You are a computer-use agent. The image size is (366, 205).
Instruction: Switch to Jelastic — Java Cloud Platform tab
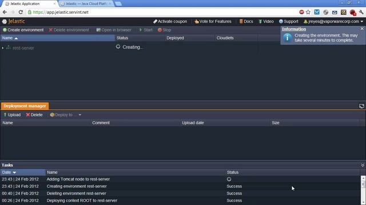point(86,4)
